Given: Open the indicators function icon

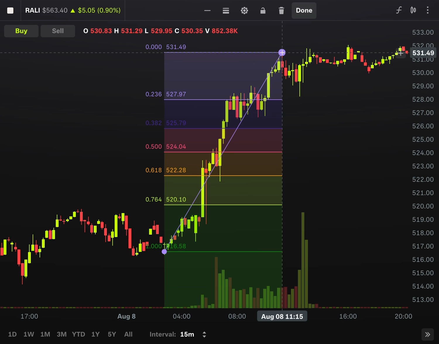Looking at the screenshot, I should click(399, 10).
